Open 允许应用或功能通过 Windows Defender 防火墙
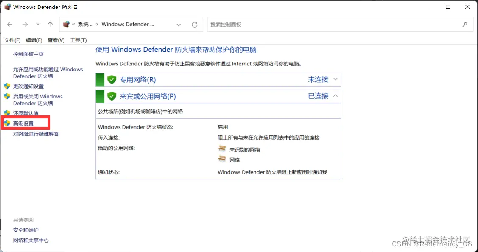Screen dimensions: 478x252 [48, 73]
